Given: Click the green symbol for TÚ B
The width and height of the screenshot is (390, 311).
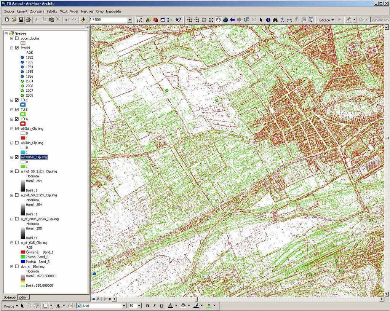Looking at the screenshot, I should tap(22, 114).
